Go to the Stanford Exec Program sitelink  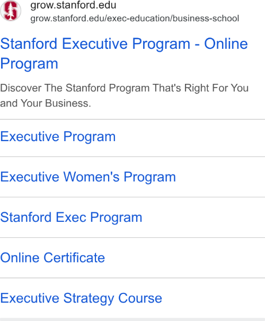[71, 217]
